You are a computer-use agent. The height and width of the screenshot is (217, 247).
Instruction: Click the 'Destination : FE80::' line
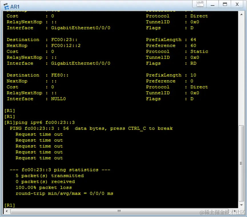tap(37, 75)
